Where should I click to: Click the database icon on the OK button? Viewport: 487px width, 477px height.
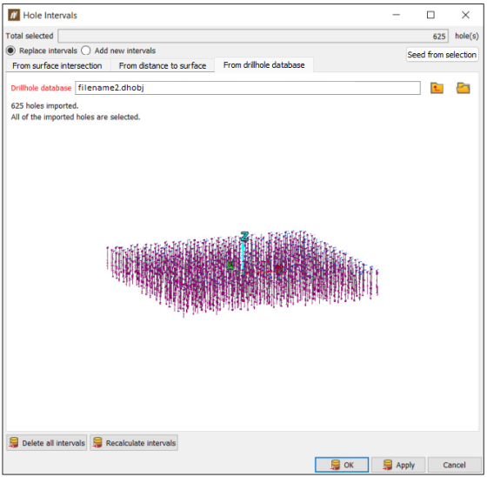click(335, 465)
